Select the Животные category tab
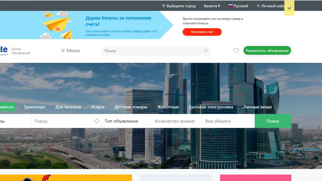Image resolution: width=322 pixels, height=181 pixels. pos(168,107)
